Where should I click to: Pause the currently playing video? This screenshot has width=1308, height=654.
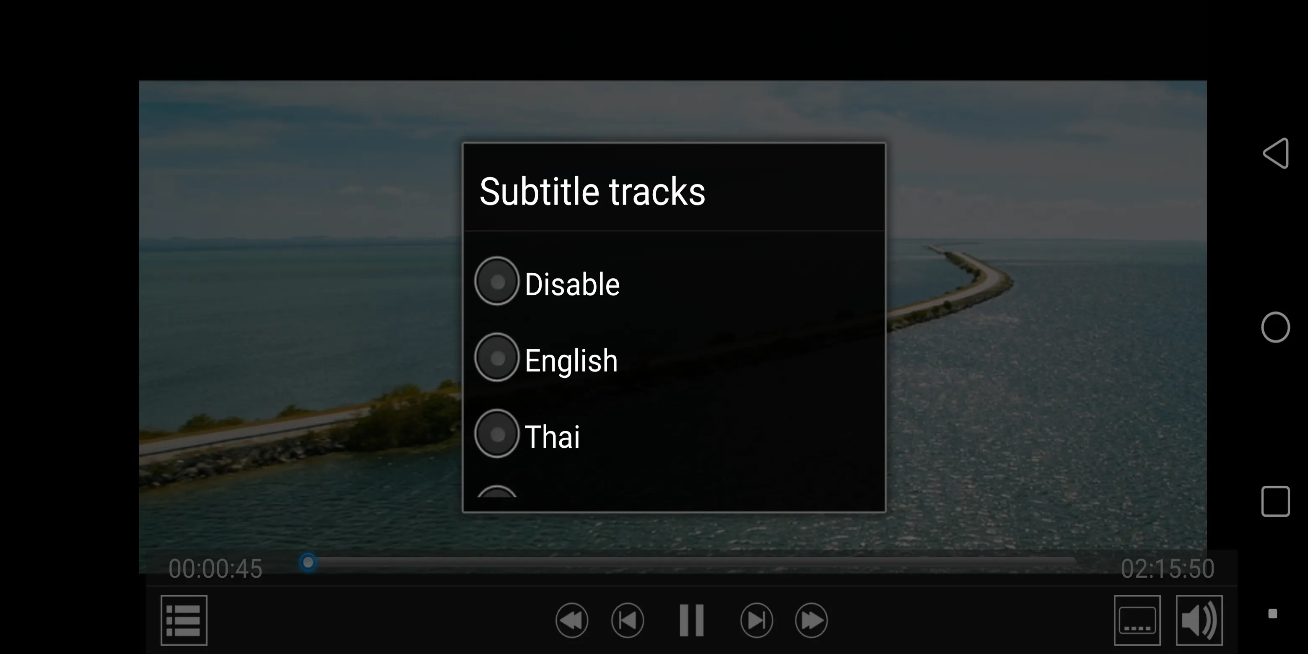(692, 618)
